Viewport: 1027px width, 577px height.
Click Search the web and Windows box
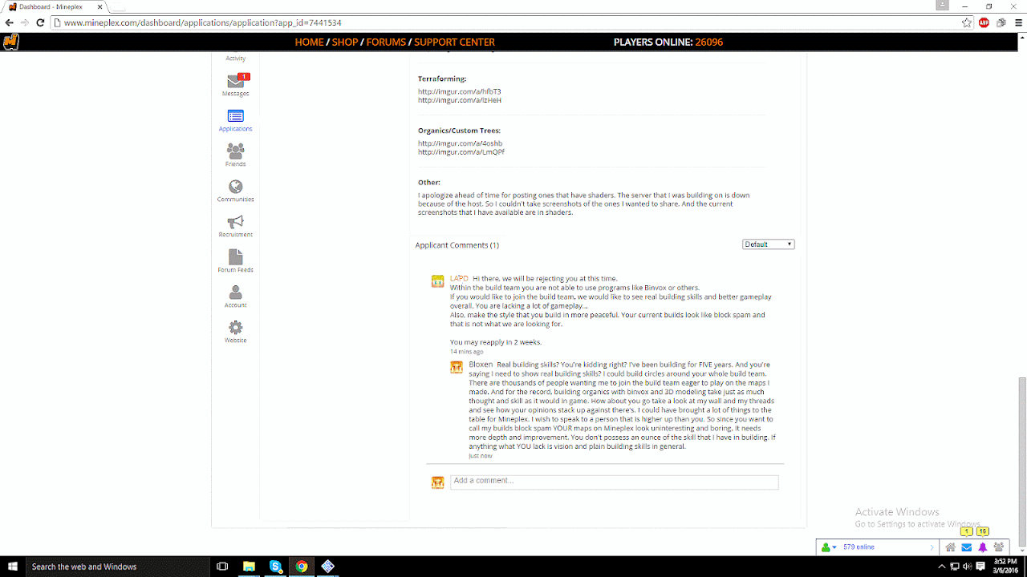pos(119,567)
